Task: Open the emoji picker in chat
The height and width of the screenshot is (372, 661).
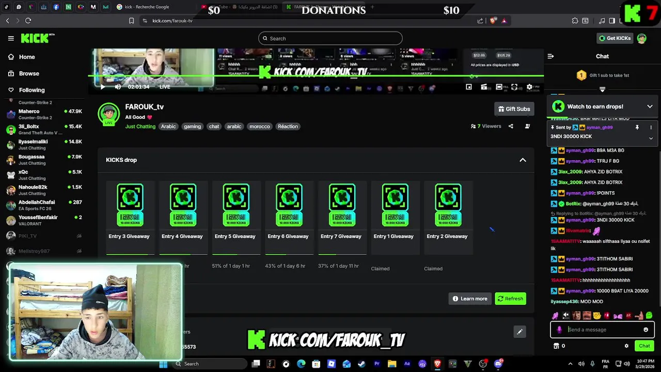Action: pos(646,330)
